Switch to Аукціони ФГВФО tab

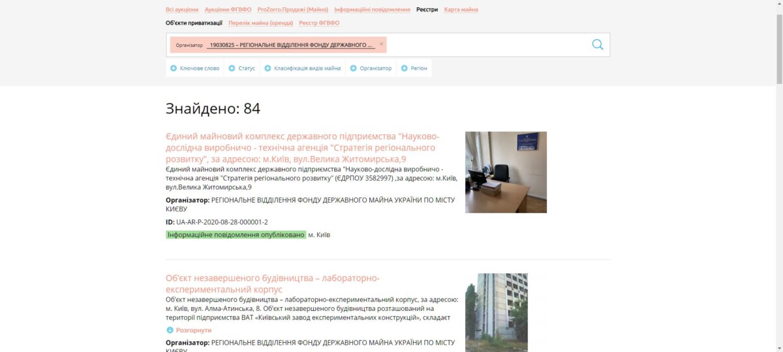coord(228,10)
